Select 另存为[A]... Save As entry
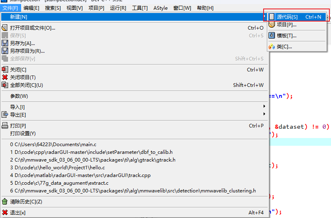The width and height of the screenshot is (331, 218). coord(134,43)
